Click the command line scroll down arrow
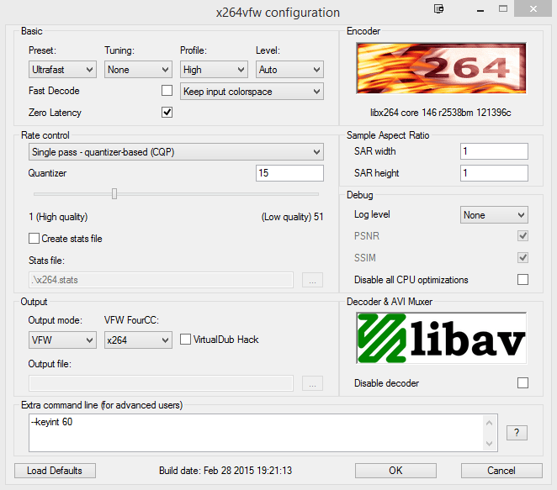The width and height of the screenshot is (557, 490). pyautogui.click(x=489, y=444)
